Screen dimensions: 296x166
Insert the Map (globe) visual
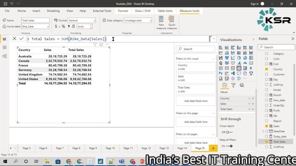point(221,63)
